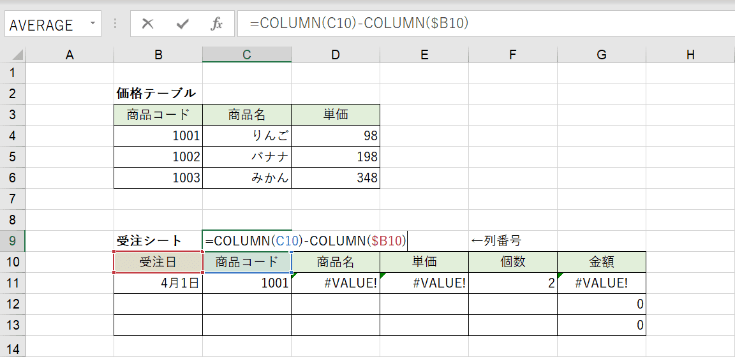Screen dimensions: 735x357
Task: Select the 受注日 header cell
Action: pyautogui.click(x=158, y=263)
